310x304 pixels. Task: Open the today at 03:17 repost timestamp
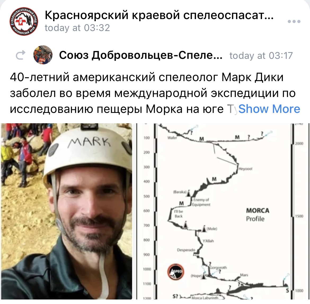[261, 55]
